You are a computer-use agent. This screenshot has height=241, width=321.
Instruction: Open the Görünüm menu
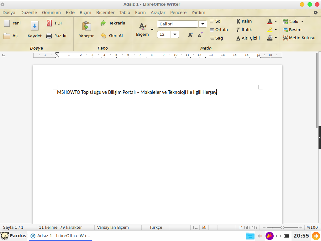tap(51, 13)
